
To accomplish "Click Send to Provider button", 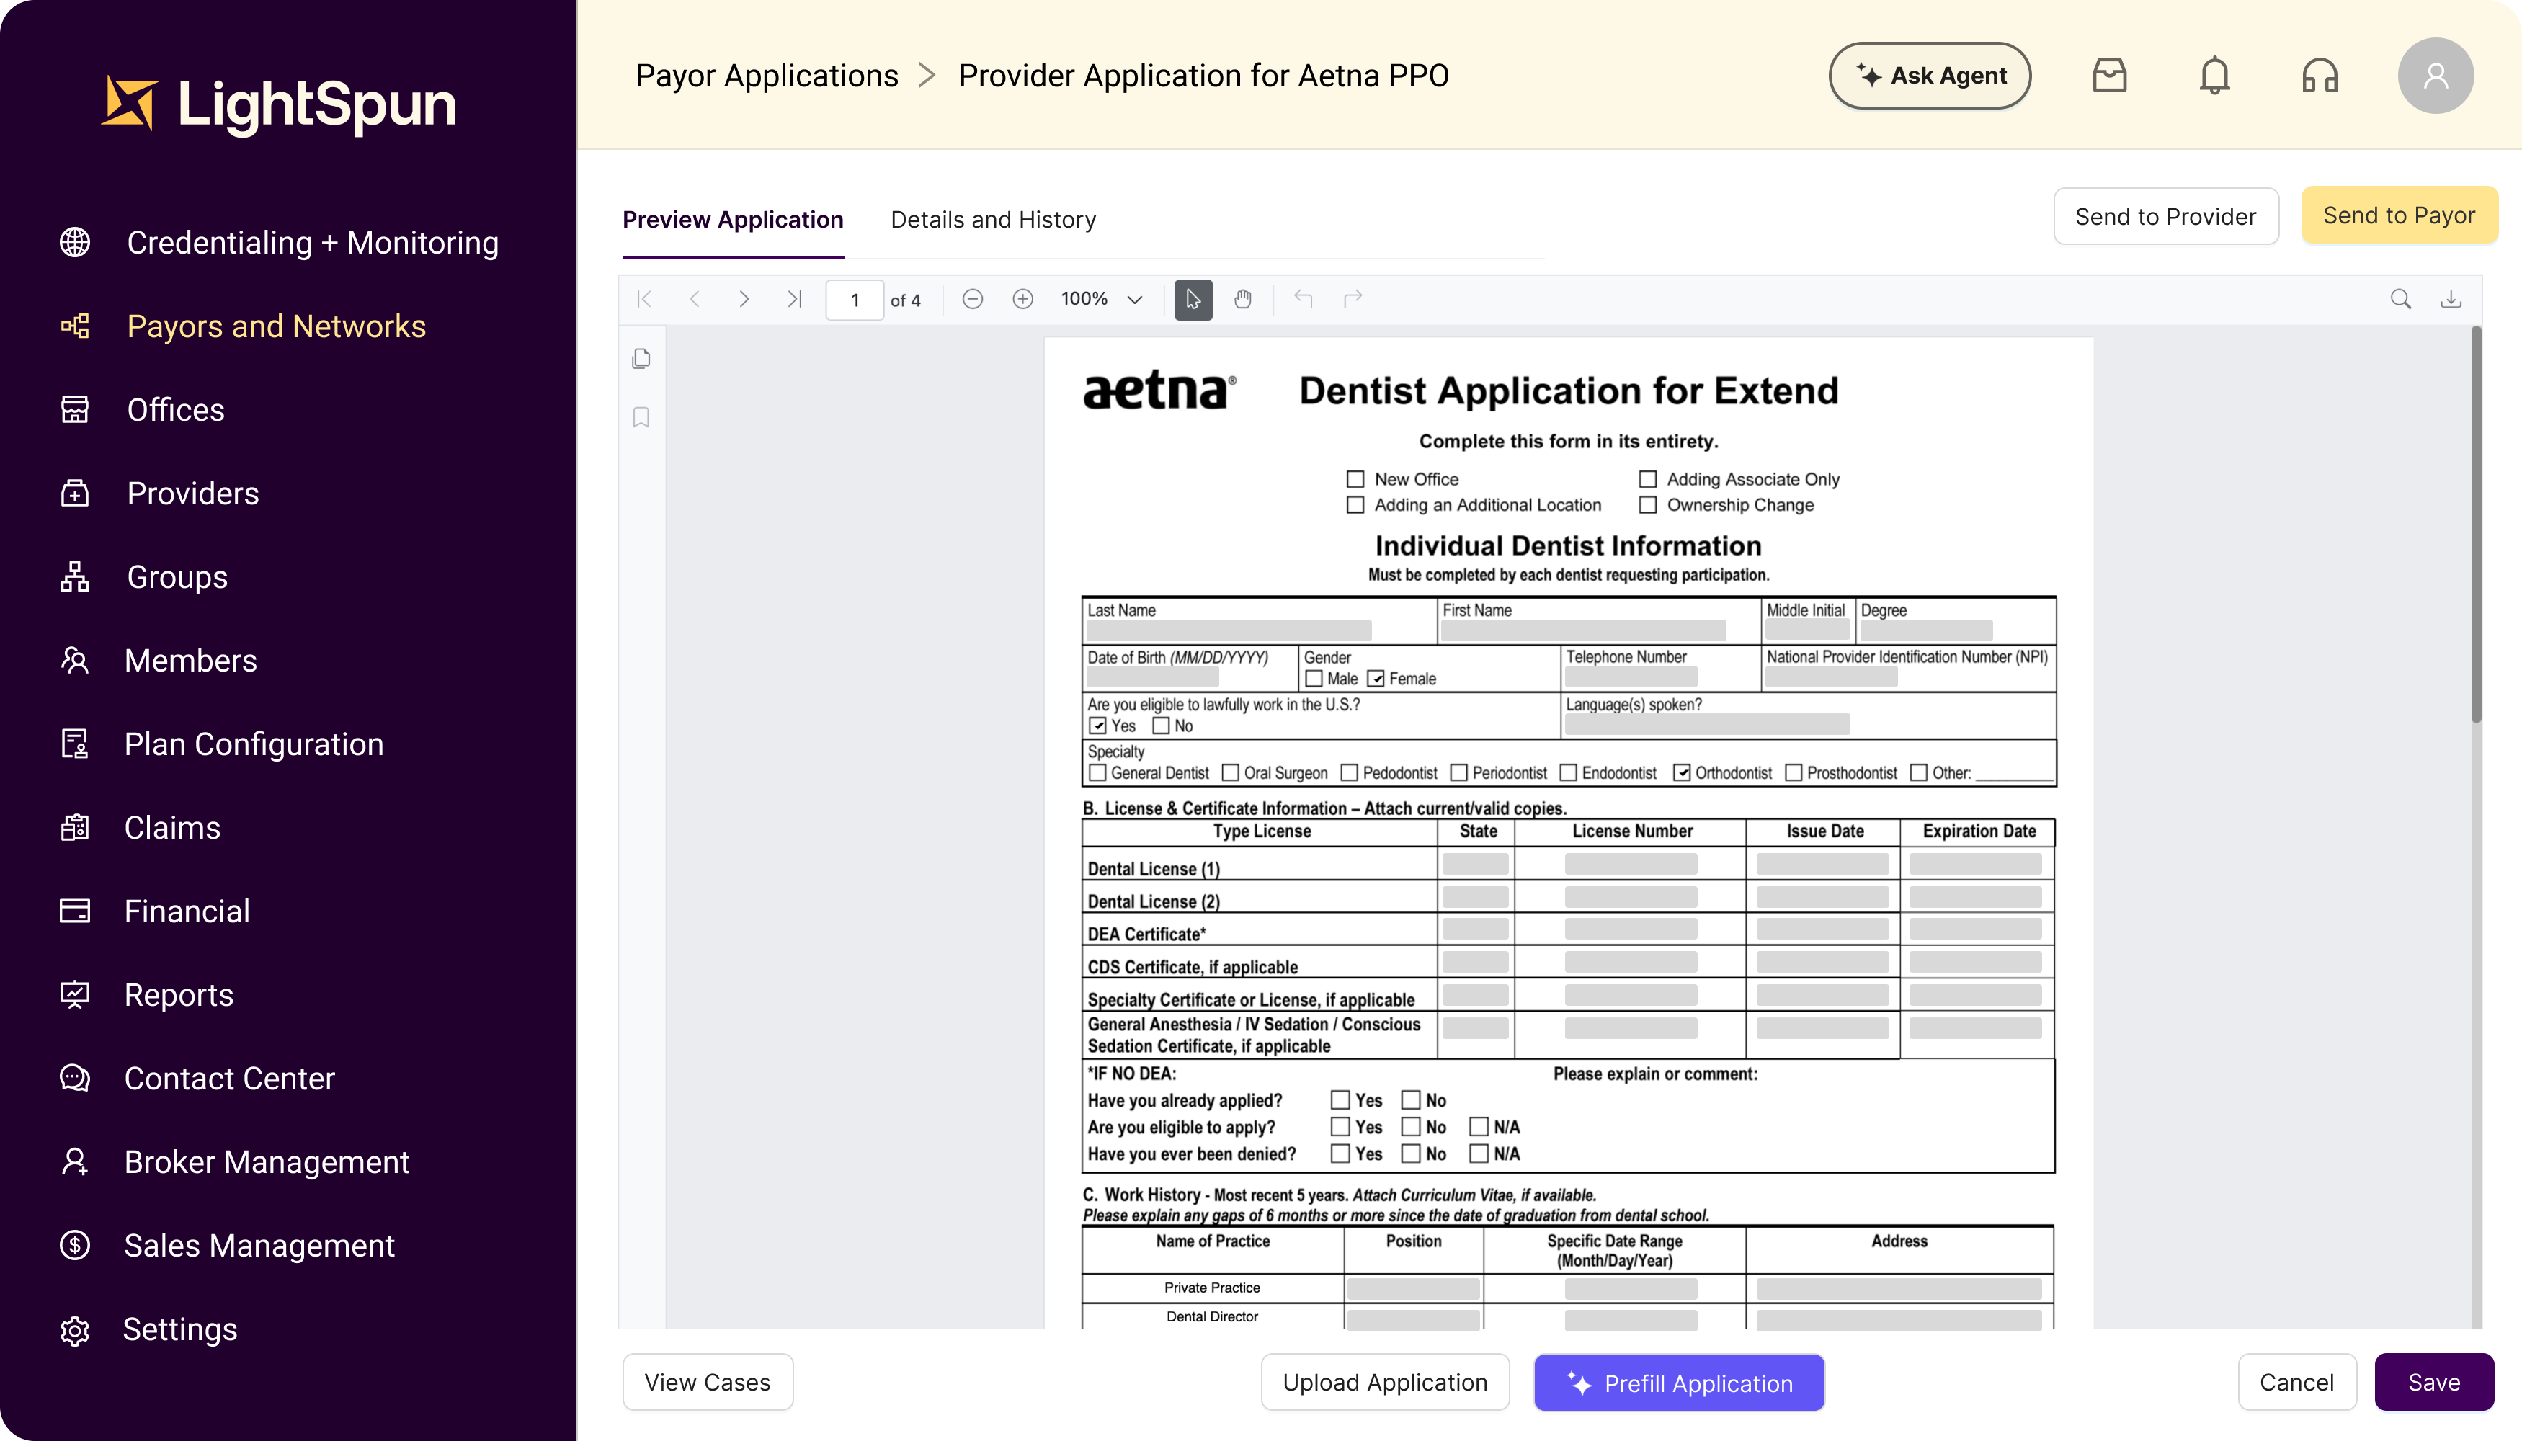I will pos(2165,215).
